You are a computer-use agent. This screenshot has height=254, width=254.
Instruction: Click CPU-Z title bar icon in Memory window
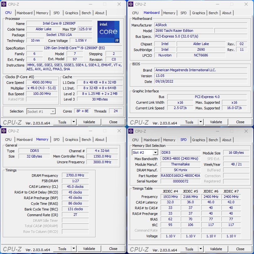tap(4, 131)
